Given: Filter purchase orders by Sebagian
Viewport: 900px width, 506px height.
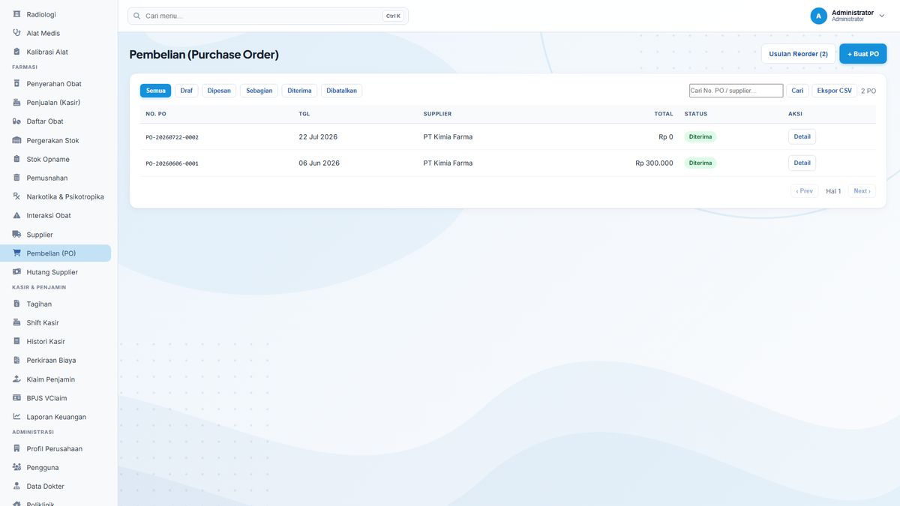Looking at the screenshot, I should (259, 91).
